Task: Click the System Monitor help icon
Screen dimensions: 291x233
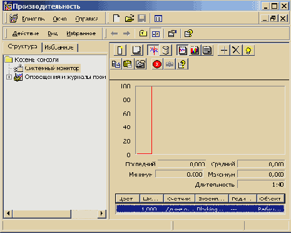Action: tap(182, 64)
